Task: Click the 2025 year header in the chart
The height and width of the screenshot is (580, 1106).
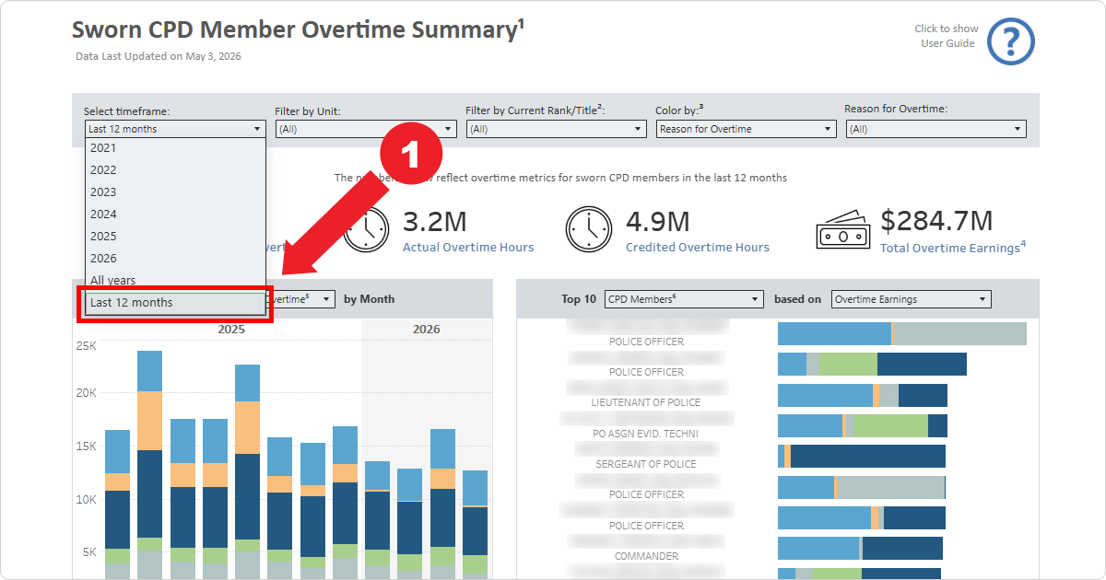Action: (231, 329)
